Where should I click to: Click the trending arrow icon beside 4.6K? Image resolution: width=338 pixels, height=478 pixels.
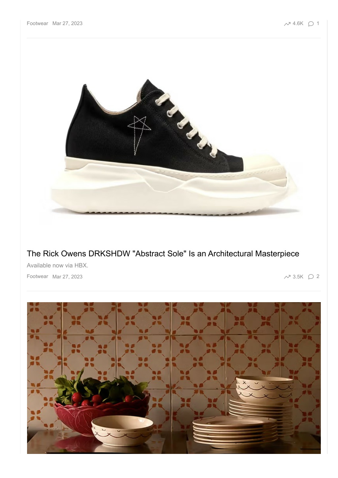tap(287, 24)
